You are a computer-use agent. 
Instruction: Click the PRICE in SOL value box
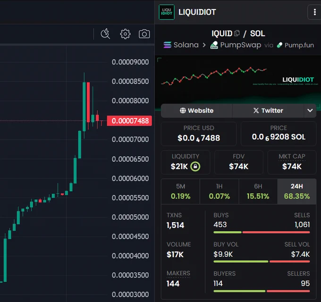(279, 134)
